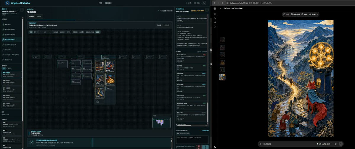Open the search icon in ChatGPT sidebar
The height and width of the screenshot is (149, 355).
click(215, 18)
